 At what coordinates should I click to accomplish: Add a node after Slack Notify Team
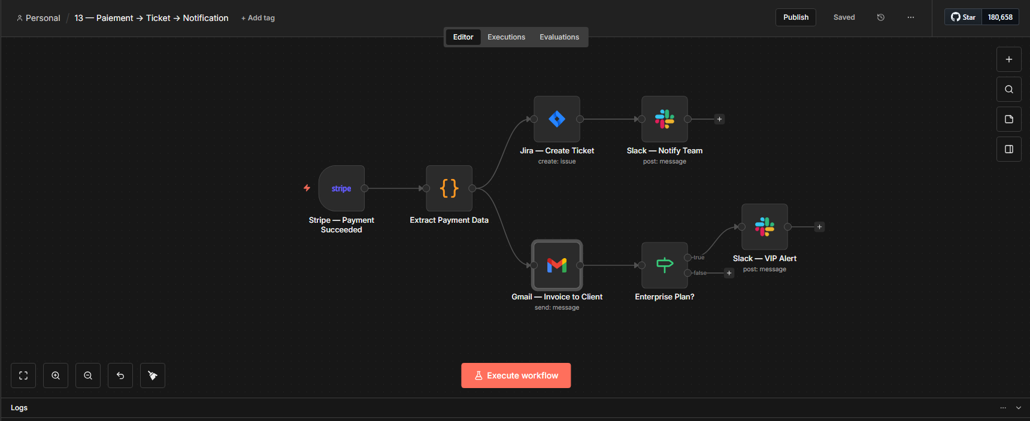click(720, 119)
